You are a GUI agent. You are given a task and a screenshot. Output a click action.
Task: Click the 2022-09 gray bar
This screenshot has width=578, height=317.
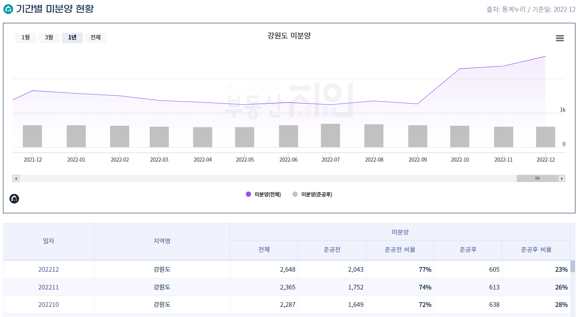point(418,136)
